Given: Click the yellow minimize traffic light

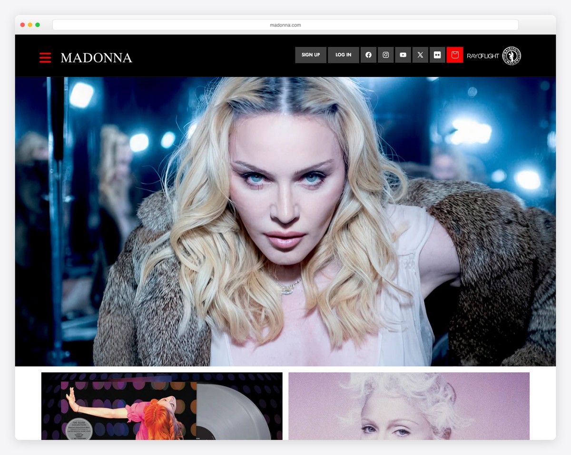Looking at the screenshot, I should pyautogui.click(x=30, y=24).
